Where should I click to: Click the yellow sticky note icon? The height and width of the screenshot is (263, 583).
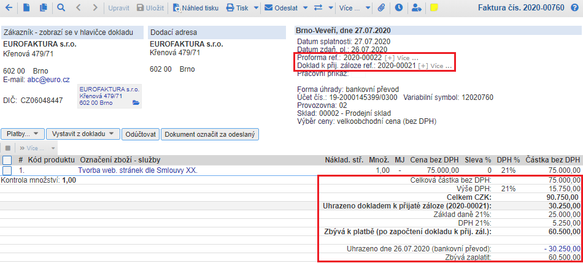(x=434, y=8)
